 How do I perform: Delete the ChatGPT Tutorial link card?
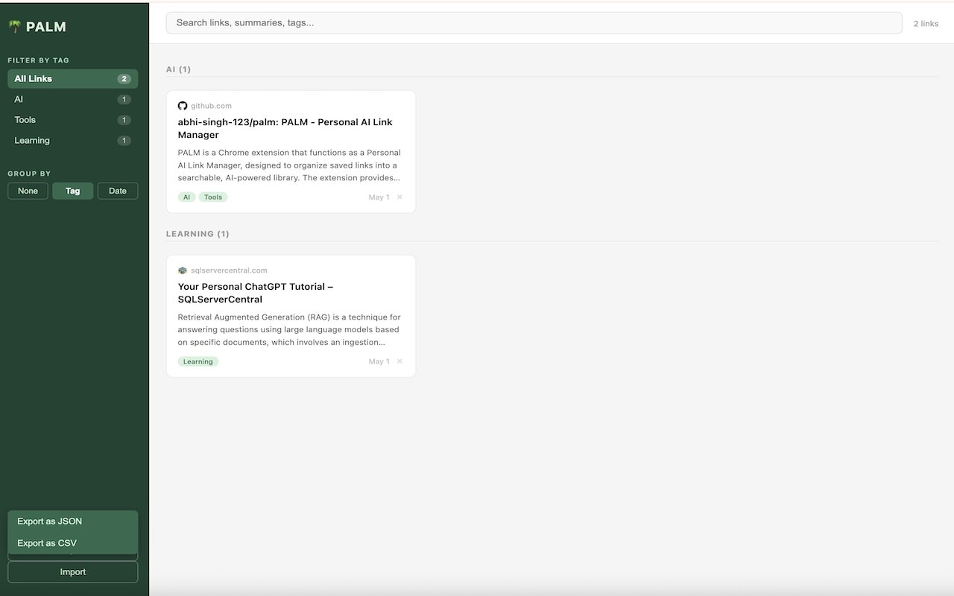(x=399, y=361)
